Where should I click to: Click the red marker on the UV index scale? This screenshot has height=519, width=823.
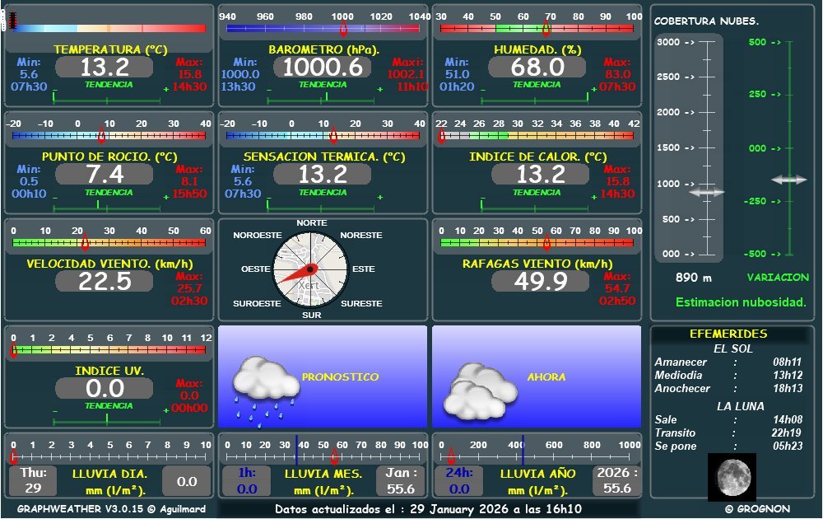coord(13,350)
